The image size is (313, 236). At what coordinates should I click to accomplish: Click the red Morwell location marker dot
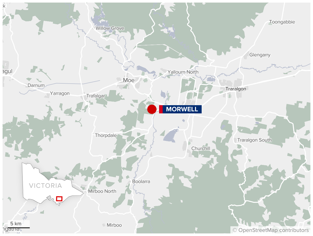click(152, 109)
